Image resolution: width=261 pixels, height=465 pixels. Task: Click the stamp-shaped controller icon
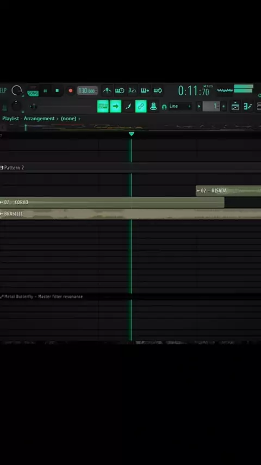tap(153, 106)
